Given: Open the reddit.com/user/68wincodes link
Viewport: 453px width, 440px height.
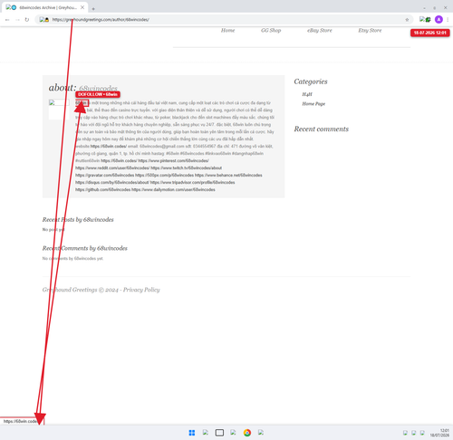Looking at the screenshot, I should pyautogui.click(x=112, y=168).
